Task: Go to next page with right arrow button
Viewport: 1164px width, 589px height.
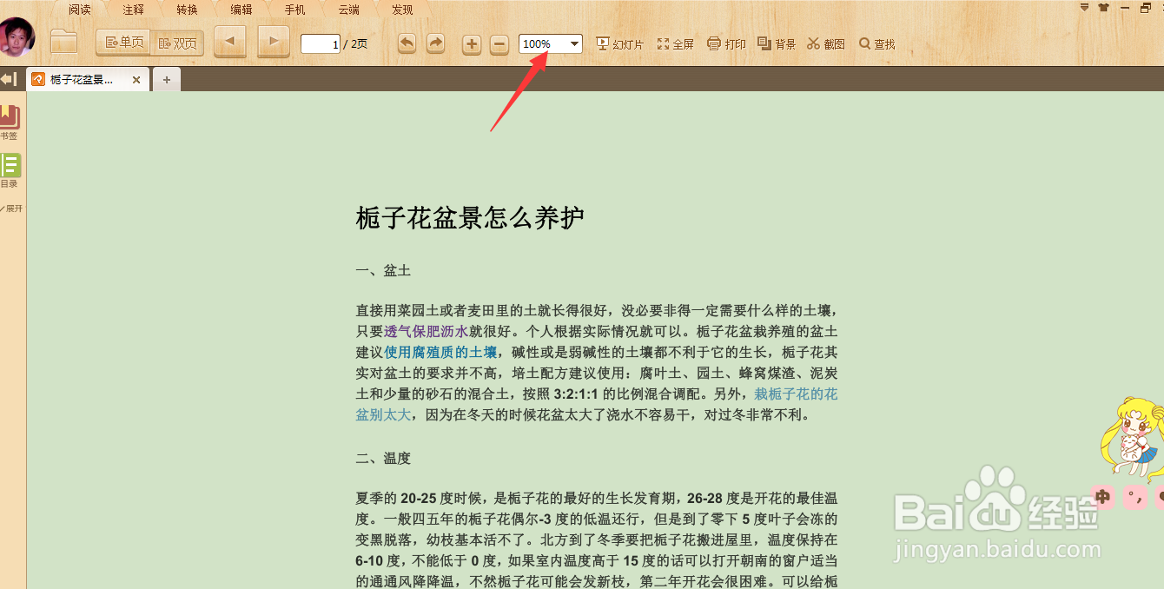Action: 273,40
